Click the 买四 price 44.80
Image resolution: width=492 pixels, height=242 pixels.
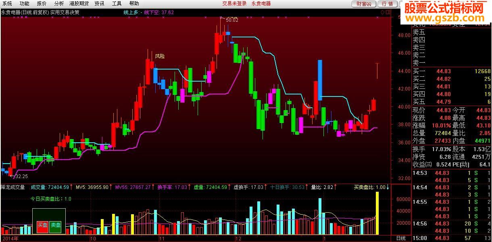pyautogui.click(x=444, y=94)
